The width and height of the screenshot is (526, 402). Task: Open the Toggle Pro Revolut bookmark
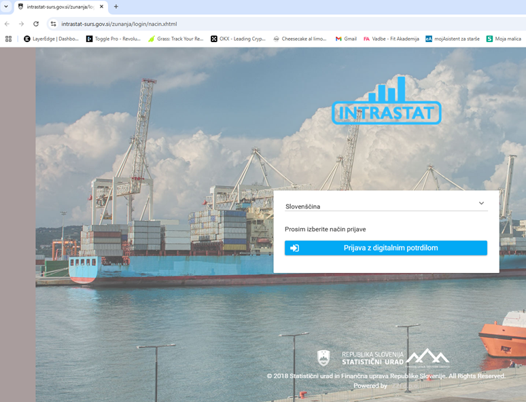[x=113, y=39]
